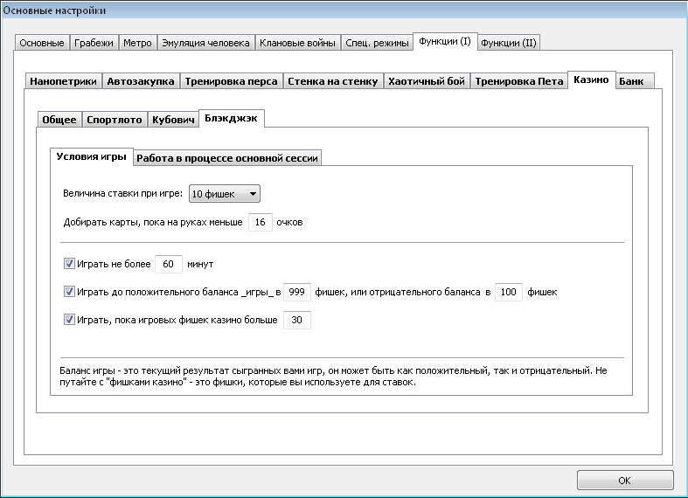The width and height of the screenshot is (688, 498).
Task: Edit the card draw threshold field (16)
Action: [x=261, y=222]
